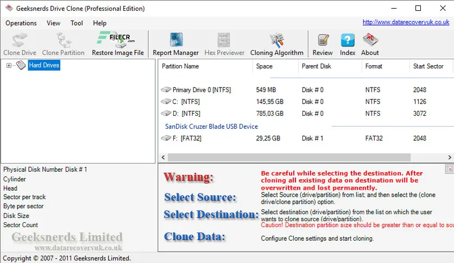This screenshot has height=263, width=454.
Task: Open the Operations menu
Action: pyautogui.click(x=21, y=23)
